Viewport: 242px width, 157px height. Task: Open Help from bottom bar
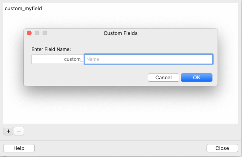point(19,148)
